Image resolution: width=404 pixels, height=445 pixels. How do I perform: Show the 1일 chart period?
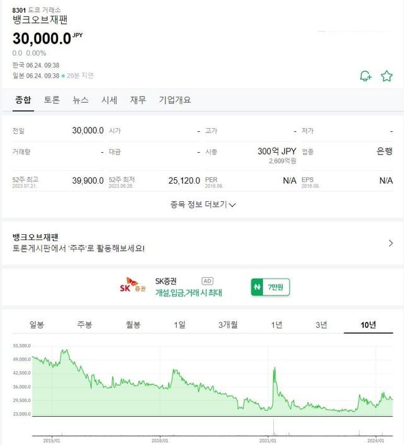point(180,324)
